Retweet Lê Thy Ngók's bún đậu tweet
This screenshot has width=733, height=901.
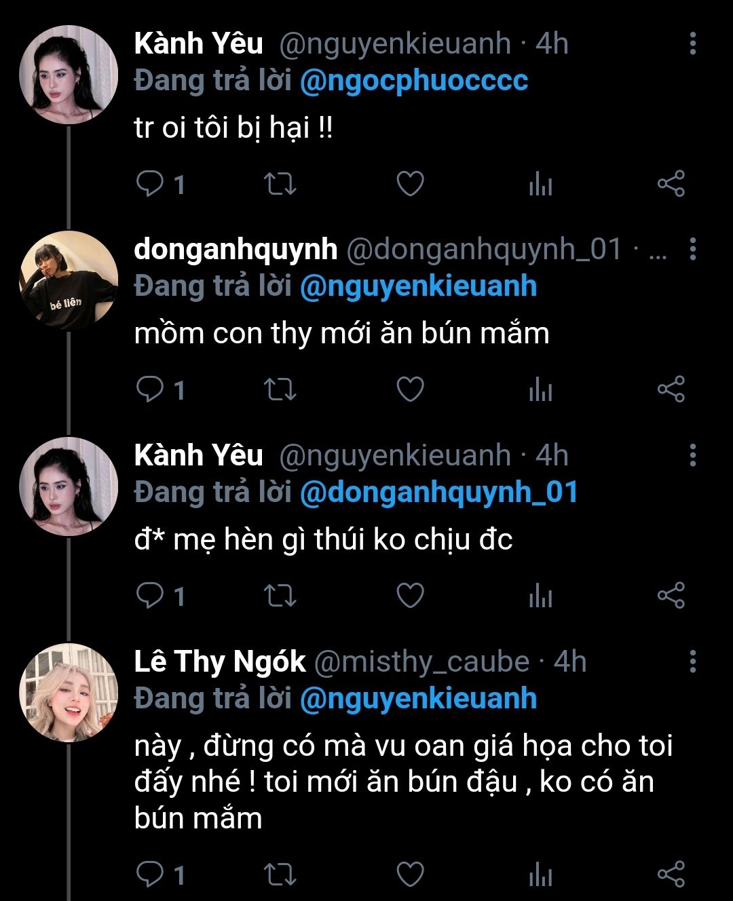tap(280, 875)
